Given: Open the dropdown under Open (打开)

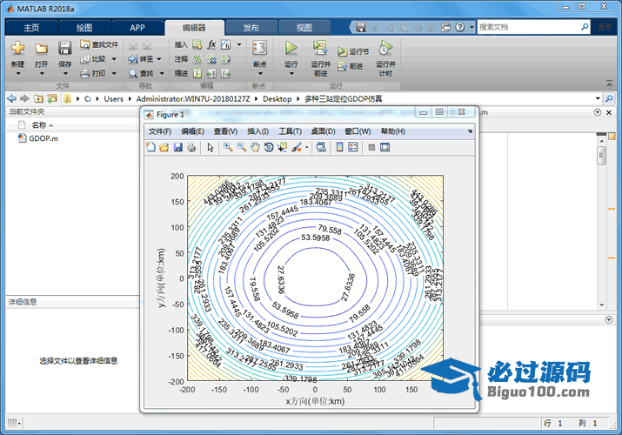Looking at the screenshot, I should pyautogui.click(x=42, y=74).
